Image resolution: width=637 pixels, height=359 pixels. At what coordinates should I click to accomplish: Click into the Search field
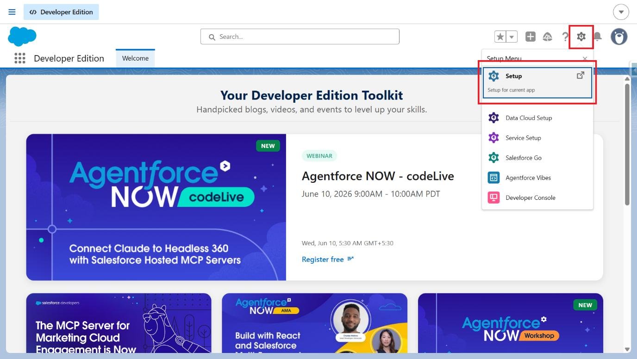click(300, 37)
